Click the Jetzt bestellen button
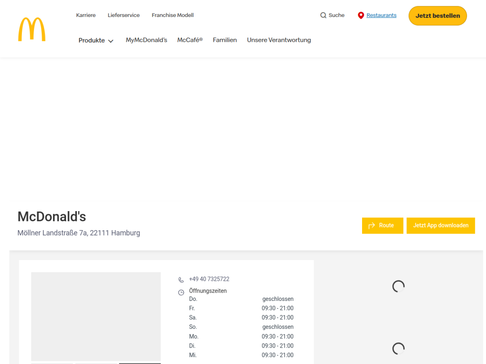Image resolution: width=486 pixels, height=364 pixels. [437, 16]
